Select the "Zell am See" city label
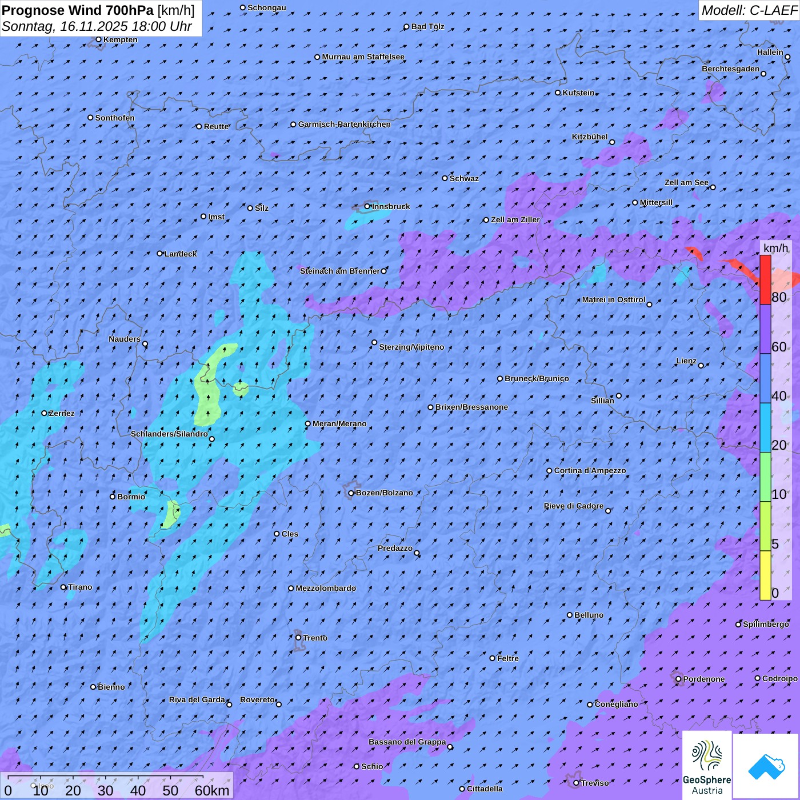 [x=686, y=182]
